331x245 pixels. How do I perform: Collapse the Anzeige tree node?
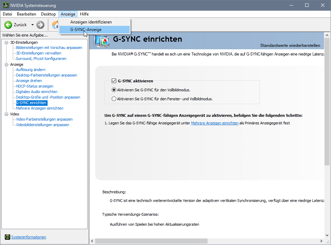click(x=7, y=64)
